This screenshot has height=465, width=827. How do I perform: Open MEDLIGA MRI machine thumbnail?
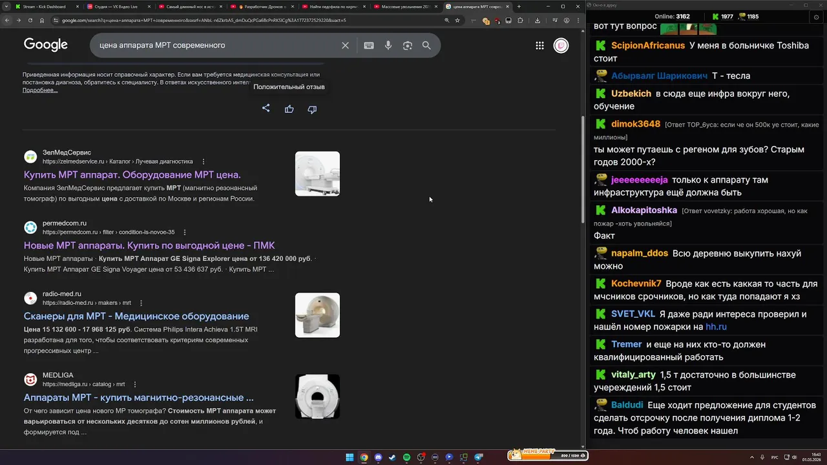(x=317, y=397)
